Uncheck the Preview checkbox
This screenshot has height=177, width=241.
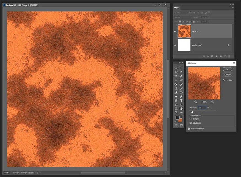224,80
